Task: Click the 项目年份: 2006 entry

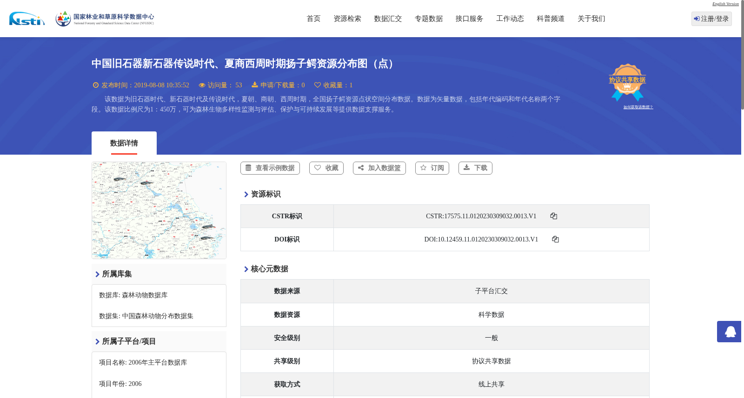Action: click(120, 384)
